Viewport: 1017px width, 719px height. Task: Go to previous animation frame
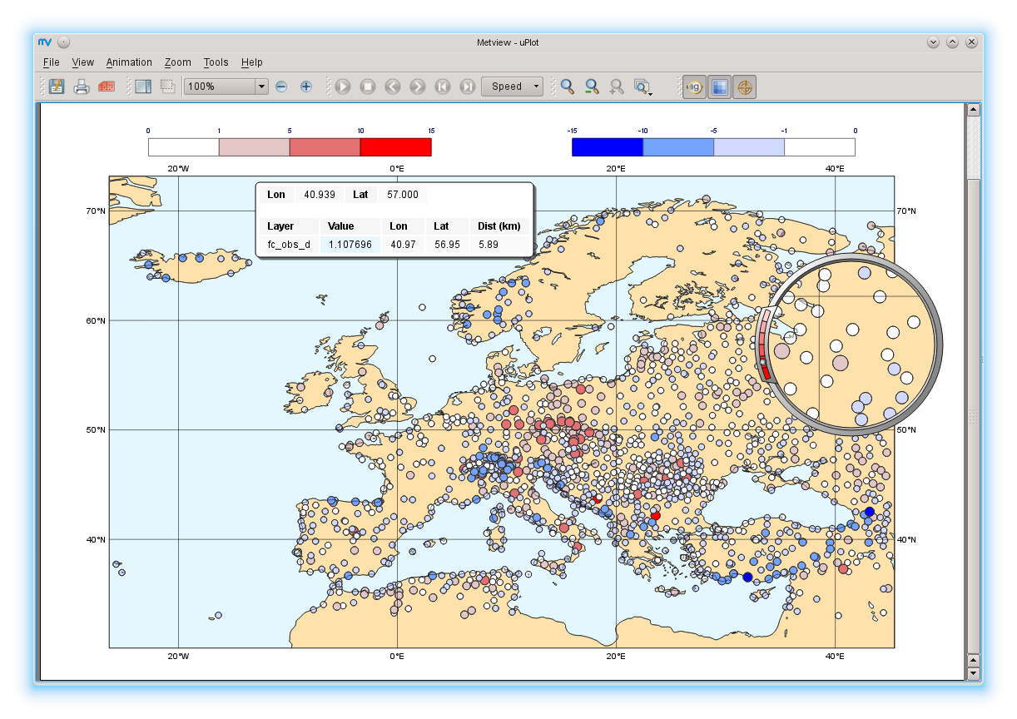coord(393,86)
